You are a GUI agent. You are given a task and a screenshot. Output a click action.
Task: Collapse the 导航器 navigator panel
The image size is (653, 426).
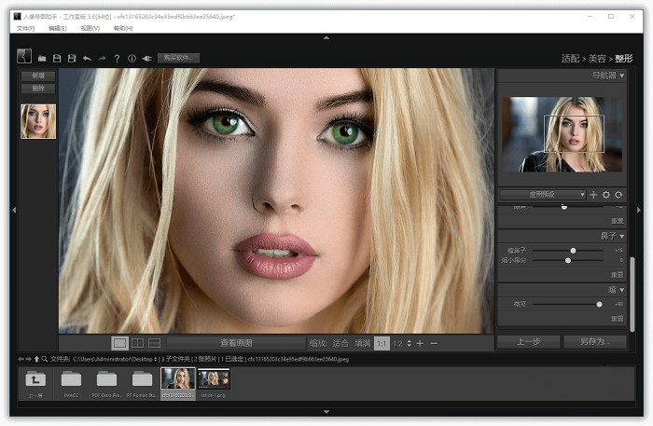(x=621, y=75)
